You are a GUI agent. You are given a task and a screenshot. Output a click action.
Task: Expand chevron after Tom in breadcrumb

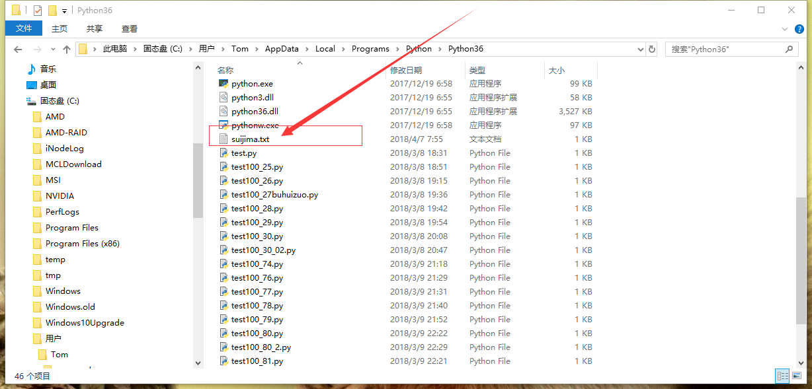257,49
